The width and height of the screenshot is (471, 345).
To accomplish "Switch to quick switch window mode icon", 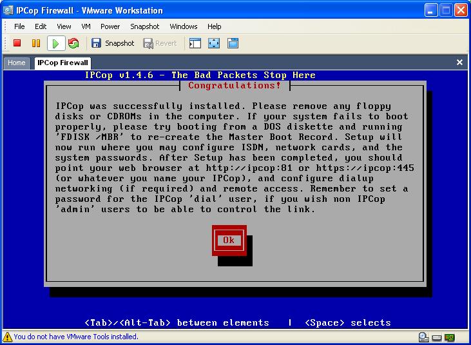I will (233, 43).
